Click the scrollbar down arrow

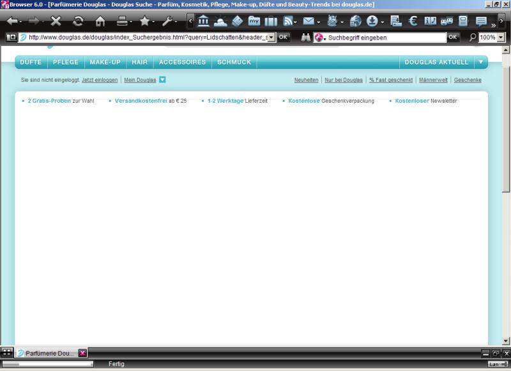tap(506, 341)
